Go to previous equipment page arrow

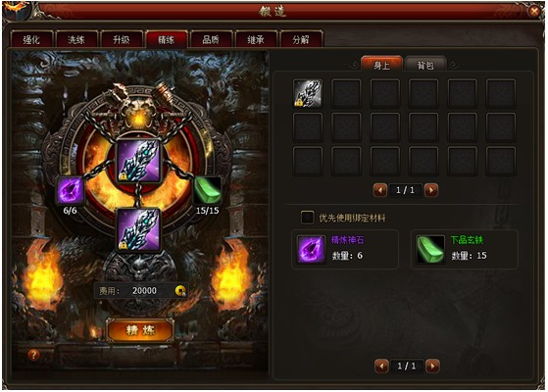[x=380, y=190]
